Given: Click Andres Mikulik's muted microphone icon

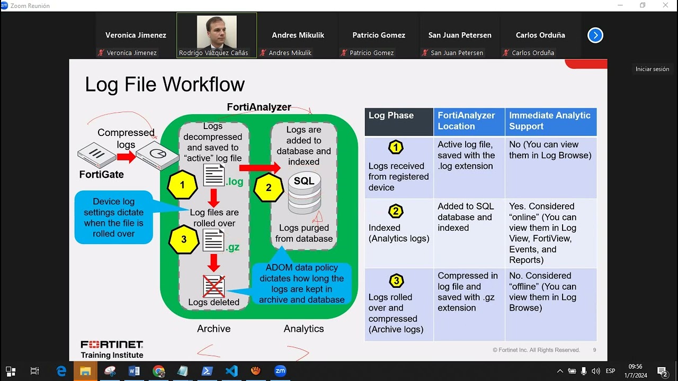Looking at the screenshot, I should 263,53.
